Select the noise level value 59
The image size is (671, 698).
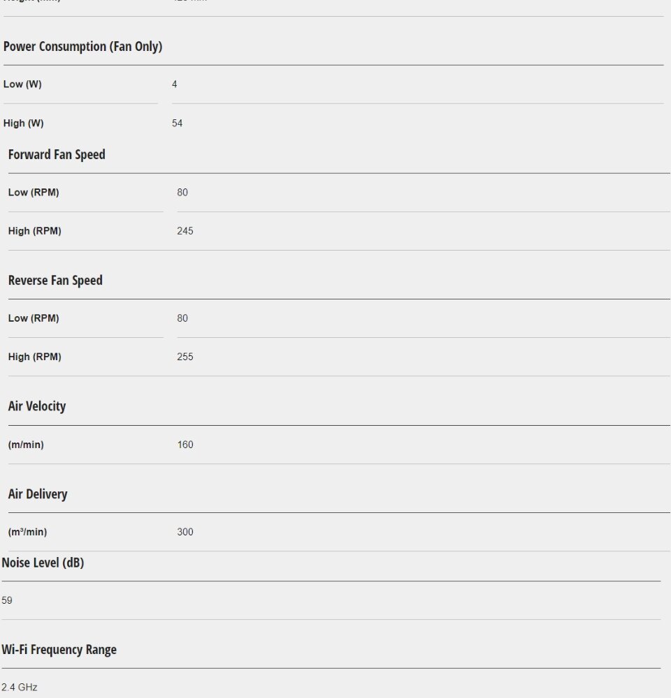pyautogui.click(x=7, y=600)
